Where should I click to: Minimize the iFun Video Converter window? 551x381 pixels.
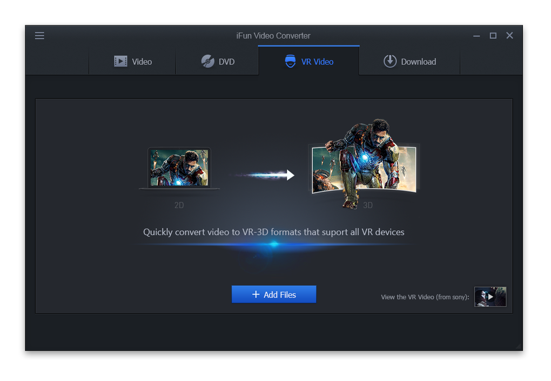[x=476, y=36]
